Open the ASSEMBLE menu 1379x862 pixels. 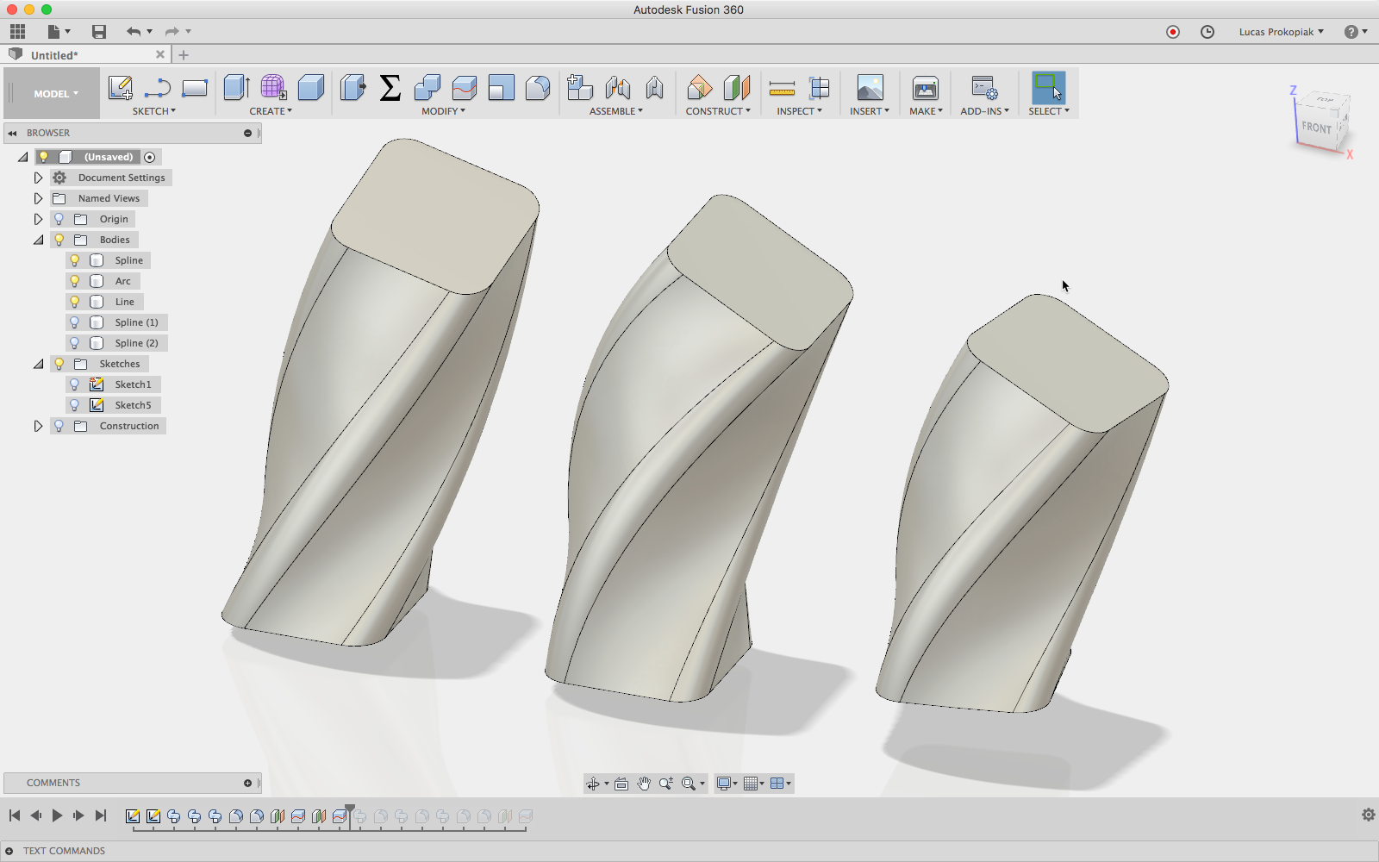[615, 111]
